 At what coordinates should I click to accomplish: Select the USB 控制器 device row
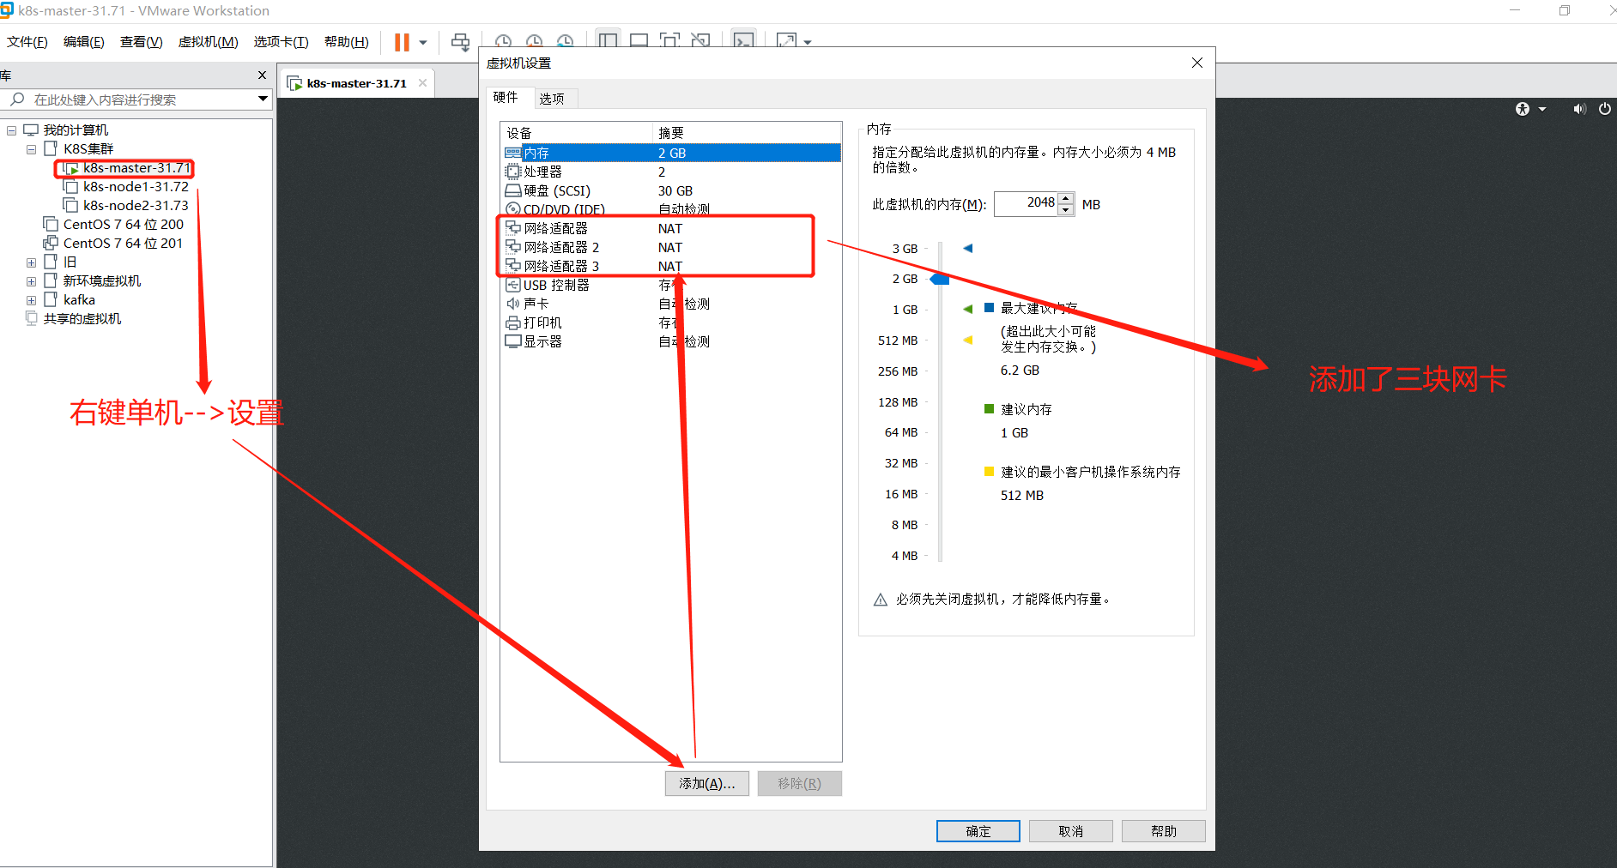pyautogui.click(x=671, y=285)
